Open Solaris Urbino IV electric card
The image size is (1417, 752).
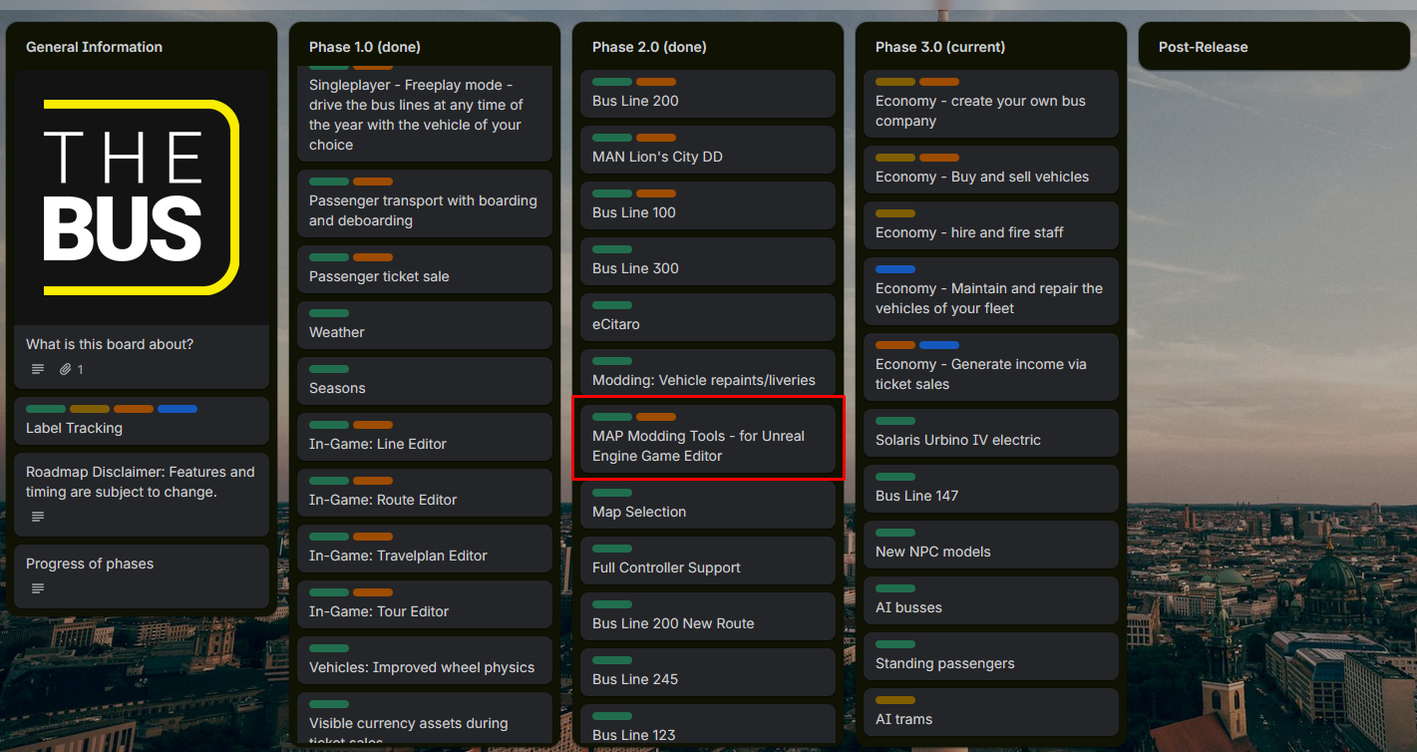click(991, 433)
